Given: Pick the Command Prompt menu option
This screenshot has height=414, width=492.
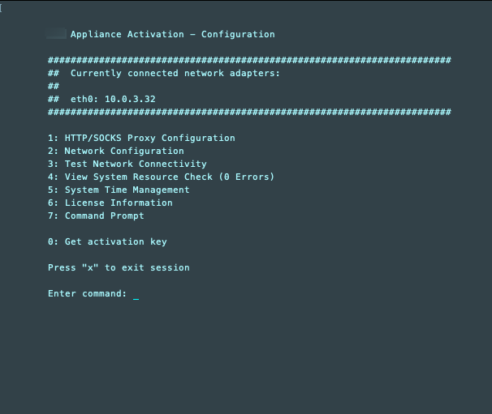Looking at the screenshot, I should click(96, 216).
